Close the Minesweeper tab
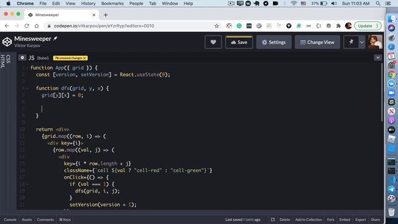 tap(94, 15)
